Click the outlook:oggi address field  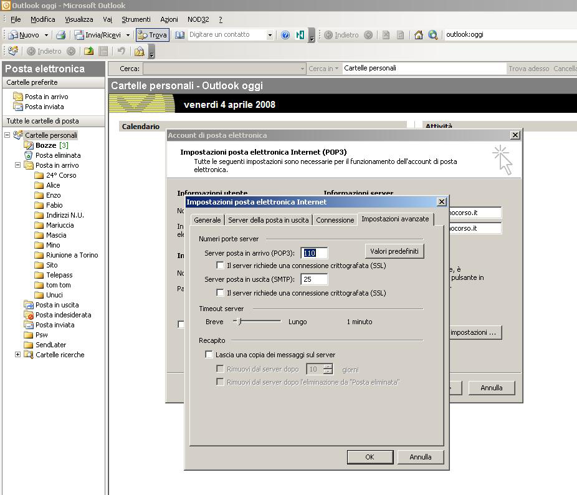(x=510, y=35)
